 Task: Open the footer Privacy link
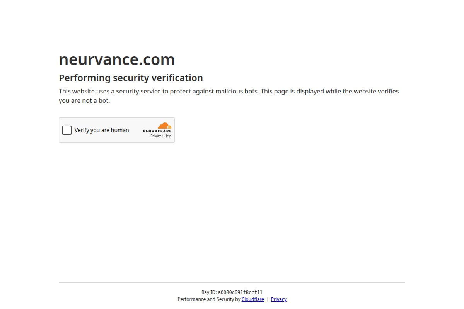[279, 299]
